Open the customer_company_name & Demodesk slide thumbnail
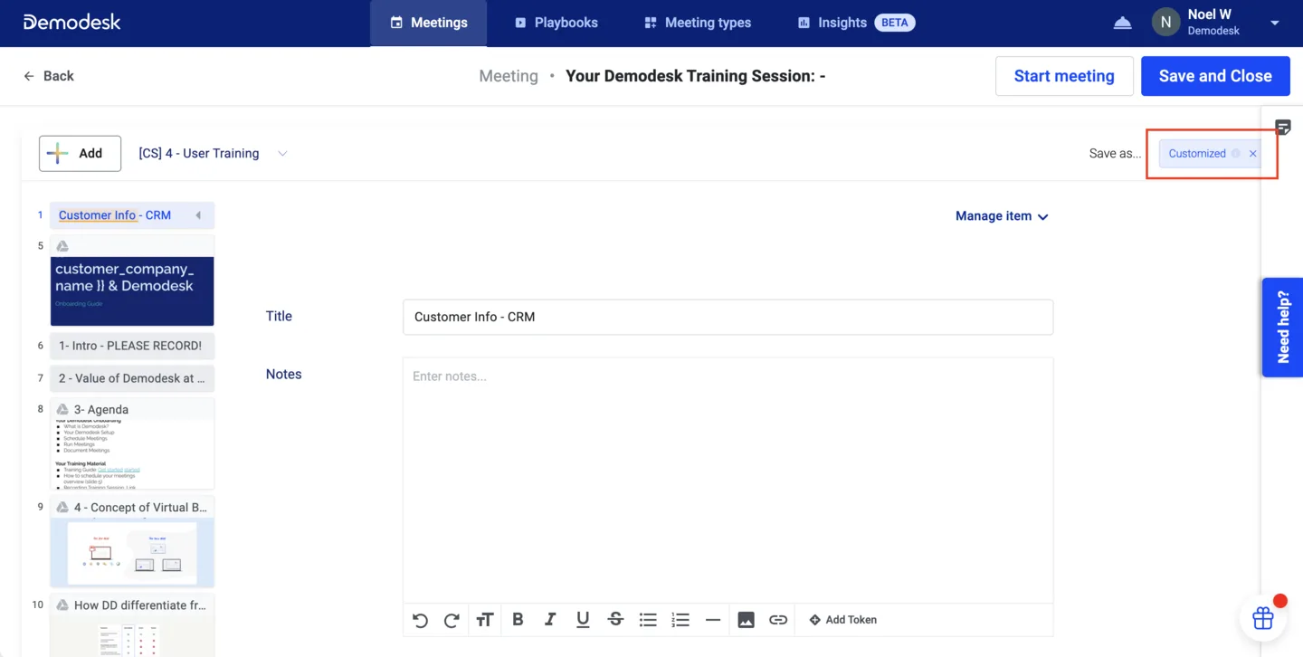Viewport: 1303px width, 657px height. [132, 290]
